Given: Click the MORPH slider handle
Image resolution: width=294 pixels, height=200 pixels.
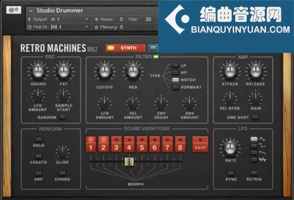Looking at the screenshot, I should click(129, 161).
